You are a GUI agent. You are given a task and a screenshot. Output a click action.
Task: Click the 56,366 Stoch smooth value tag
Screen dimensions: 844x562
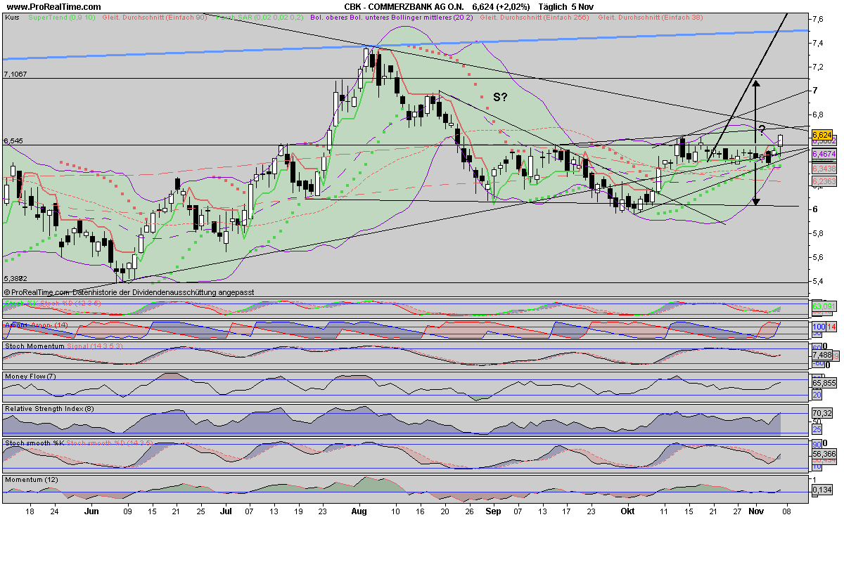[x=823, y=454]
